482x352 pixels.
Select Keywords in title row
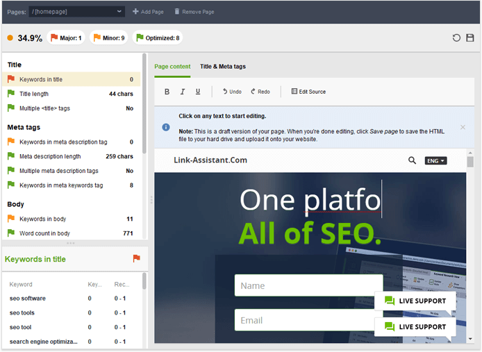pos(72,79)
